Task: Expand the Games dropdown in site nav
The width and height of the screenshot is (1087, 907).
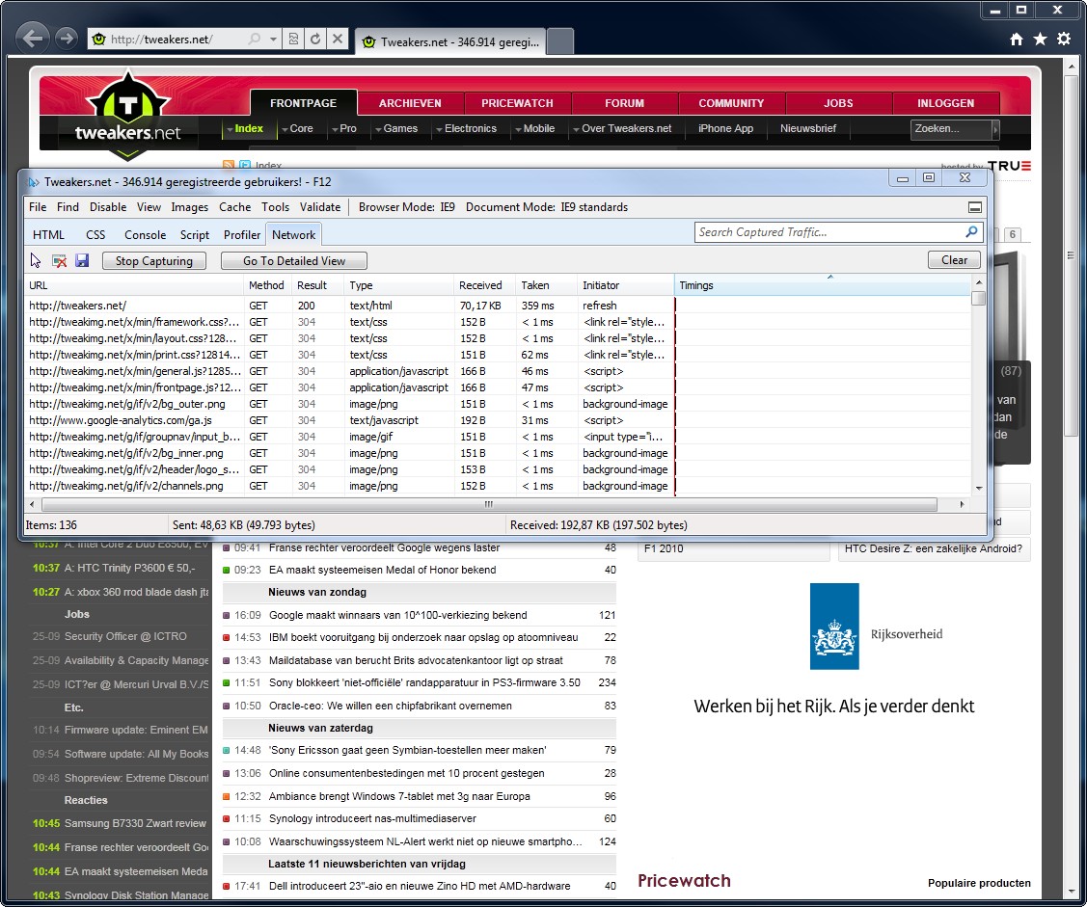Action: (x=396, y=129)
